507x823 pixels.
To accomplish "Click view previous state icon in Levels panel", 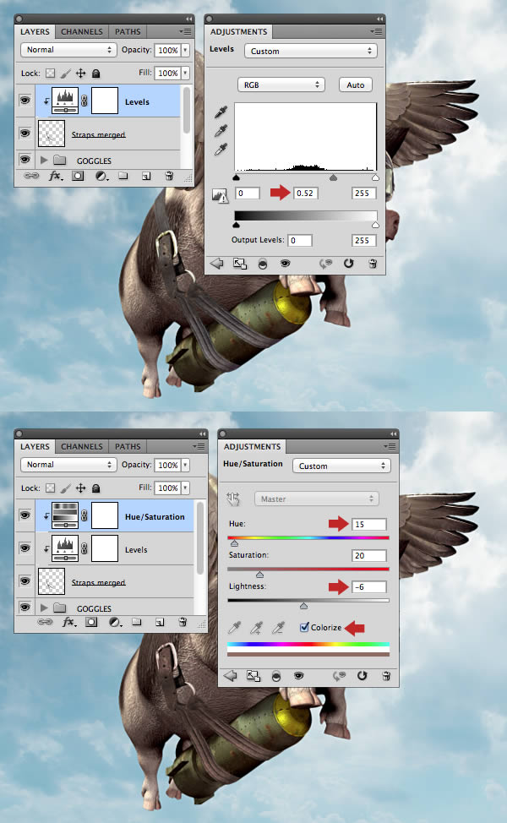I will [325, 264].
